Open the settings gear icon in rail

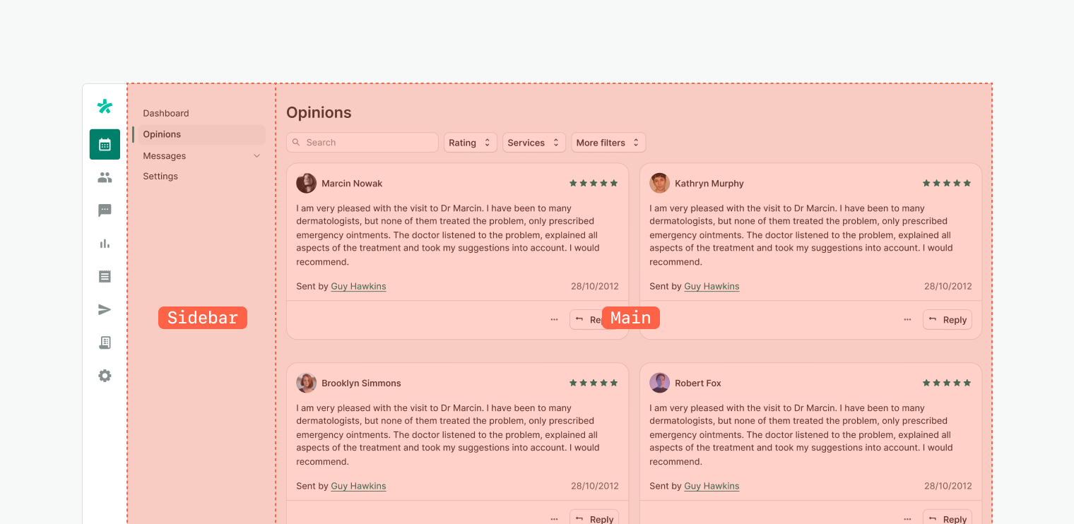(x=105, y=376)
